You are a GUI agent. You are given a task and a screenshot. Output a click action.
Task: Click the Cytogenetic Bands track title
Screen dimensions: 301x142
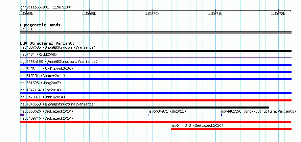tap(40, 25)
